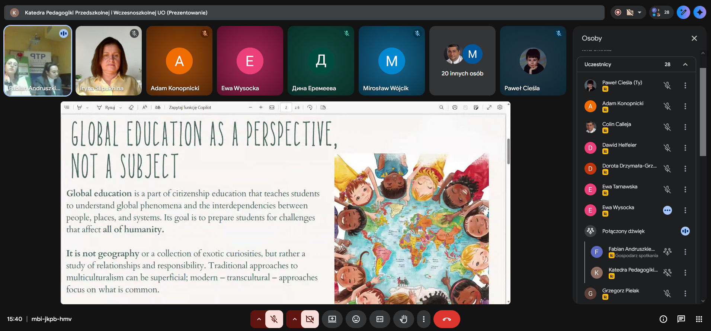711x331 pixels.
Task: Open more options for Adam Konopnicki
Action: click(685, 106)
